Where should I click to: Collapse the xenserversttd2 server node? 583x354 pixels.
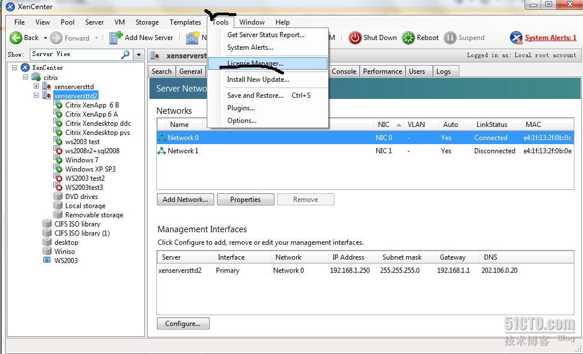click(36, 95)
